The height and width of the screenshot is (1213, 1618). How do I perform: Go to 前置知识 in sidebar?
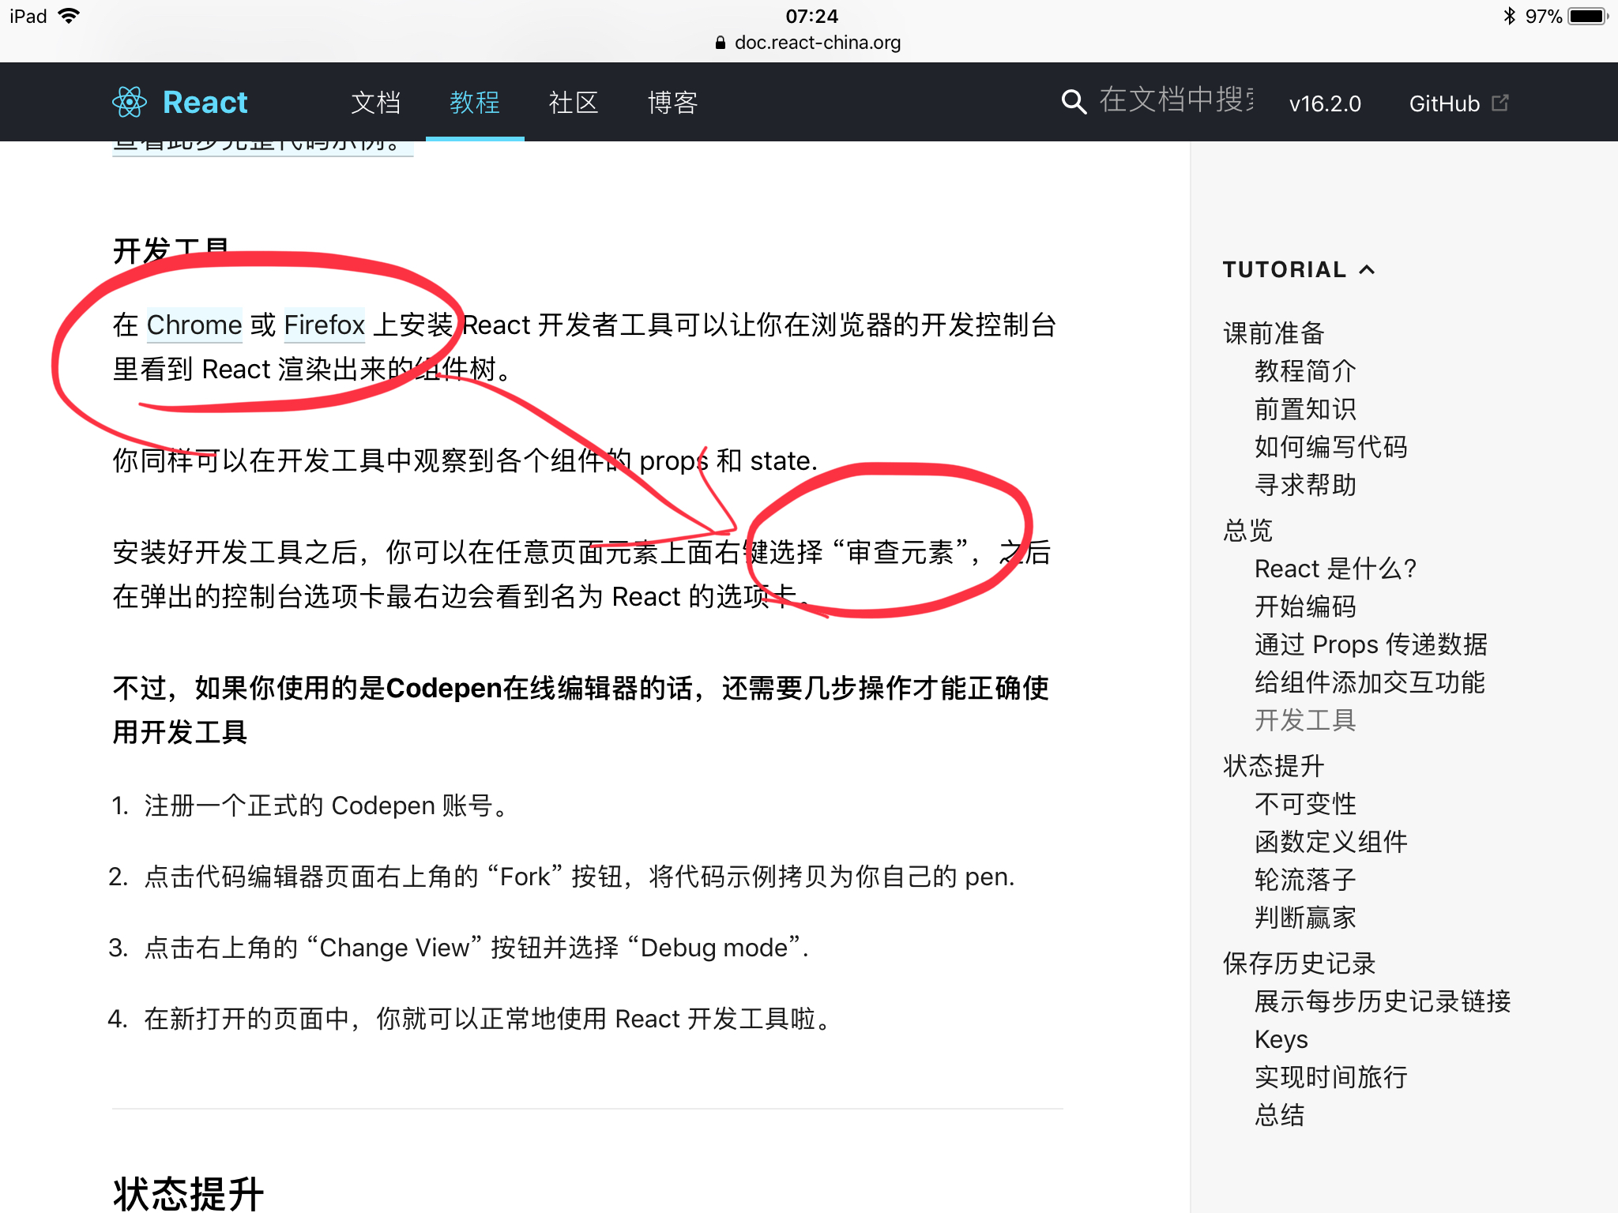click(x=1305, y=408)
